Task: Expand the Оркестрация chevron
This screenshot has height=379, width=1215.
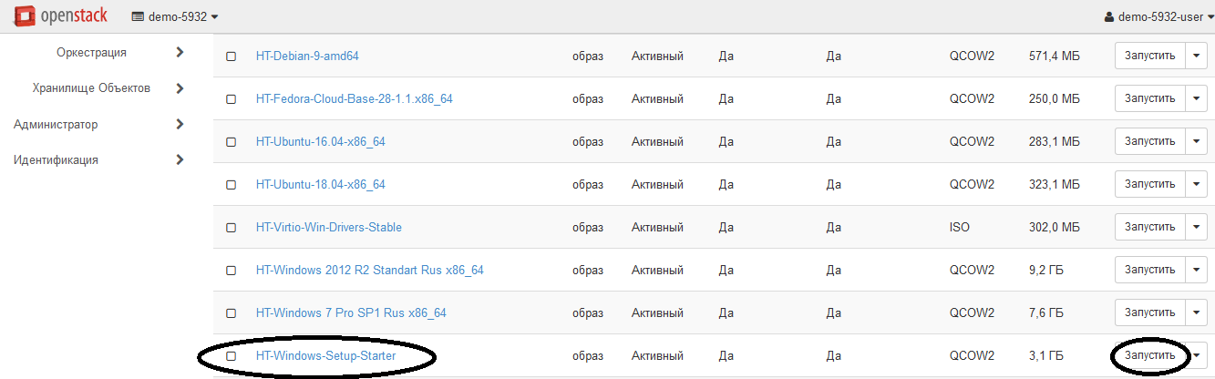Action: click(x=180, y=52)
